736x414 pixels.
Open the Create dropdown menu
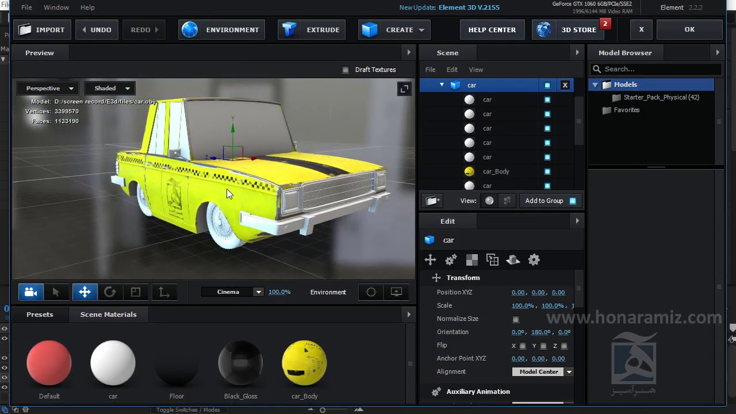tap(394, 29)
